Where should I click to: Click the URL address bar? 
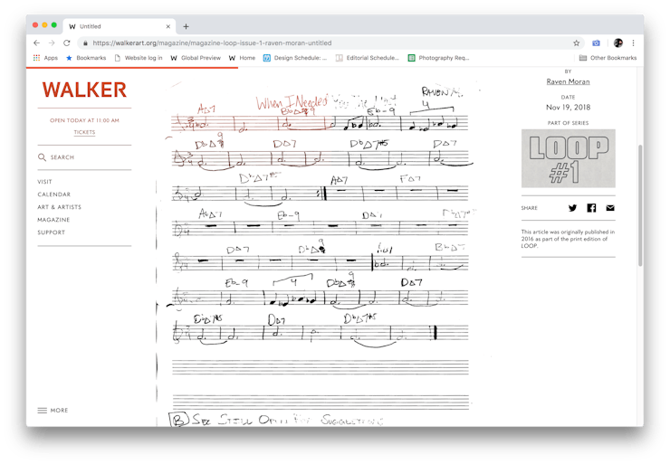326,43
